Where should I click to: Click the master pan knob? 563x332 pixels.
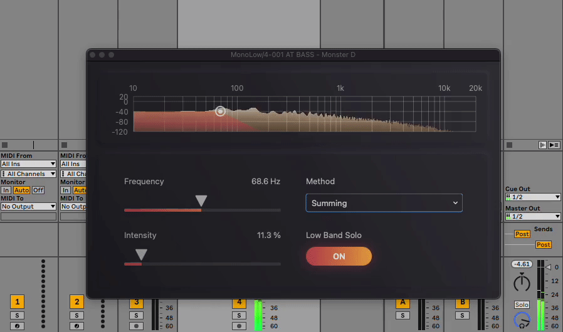pos(522,283)
